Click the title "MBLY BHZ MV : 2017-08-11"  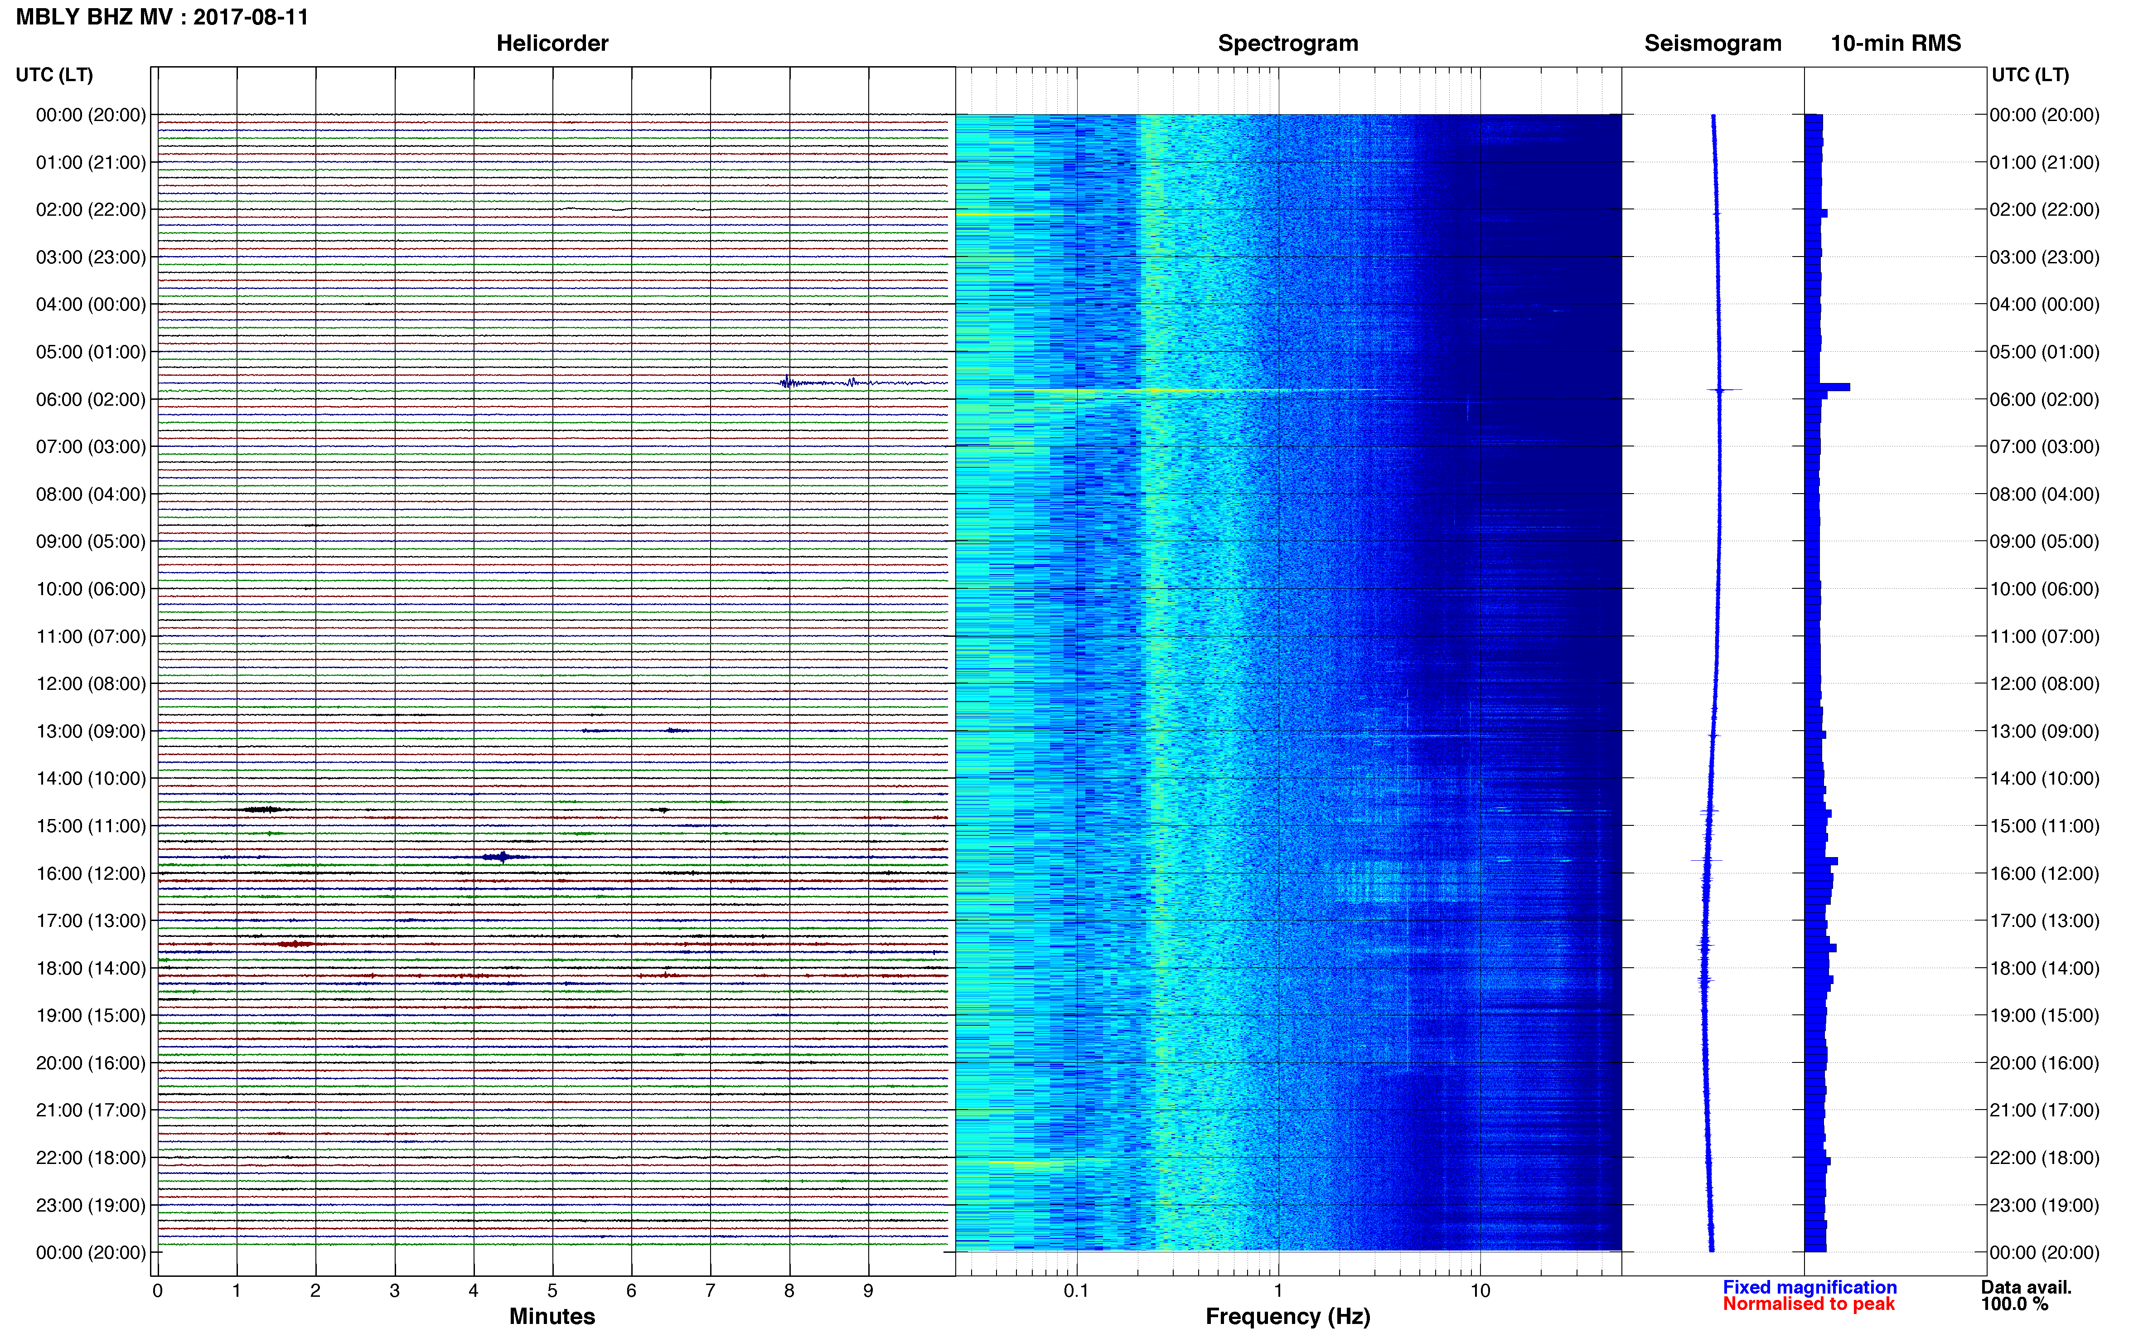coord(163,17)
